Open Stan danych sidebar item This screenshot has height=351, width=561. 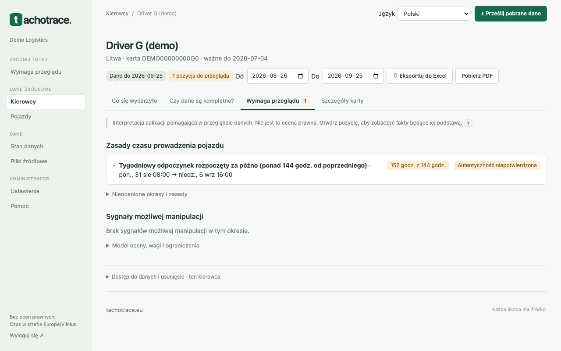pyautogui.click(x=46, y=146)
